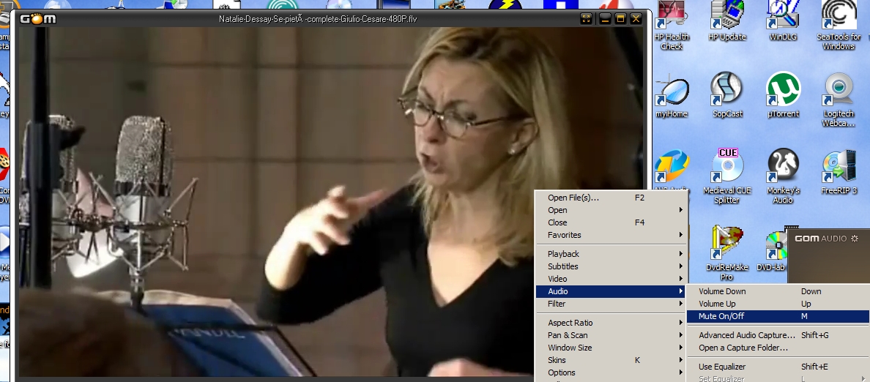Click the Logitech Webcam desktop shortcut

pos(839,100)
